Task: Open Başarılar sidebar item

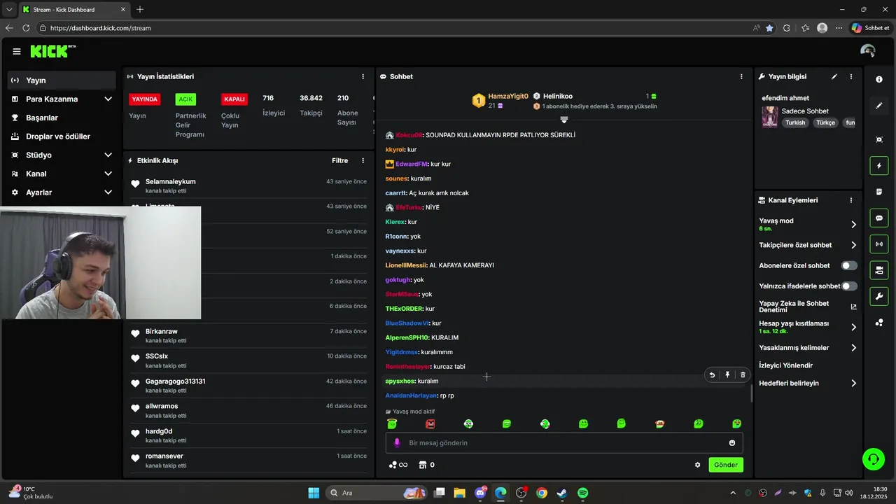Action: (x=62, y=118)
